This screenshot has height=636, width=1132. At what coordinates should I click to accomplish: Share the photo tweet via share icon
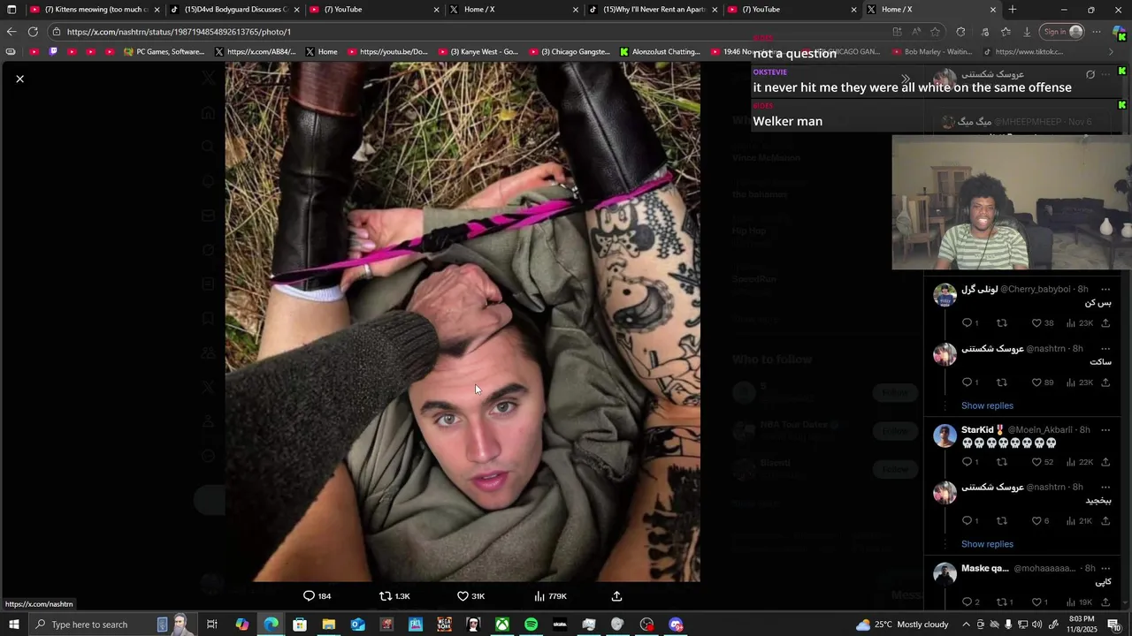click(x=616, y=596)
